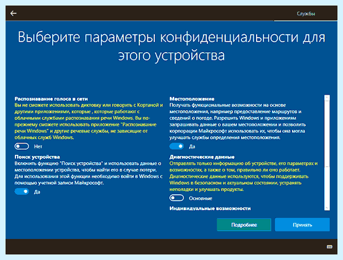343x260 pixels.
Task: Click the Местоположение heading
Action: tap(192, 99)
